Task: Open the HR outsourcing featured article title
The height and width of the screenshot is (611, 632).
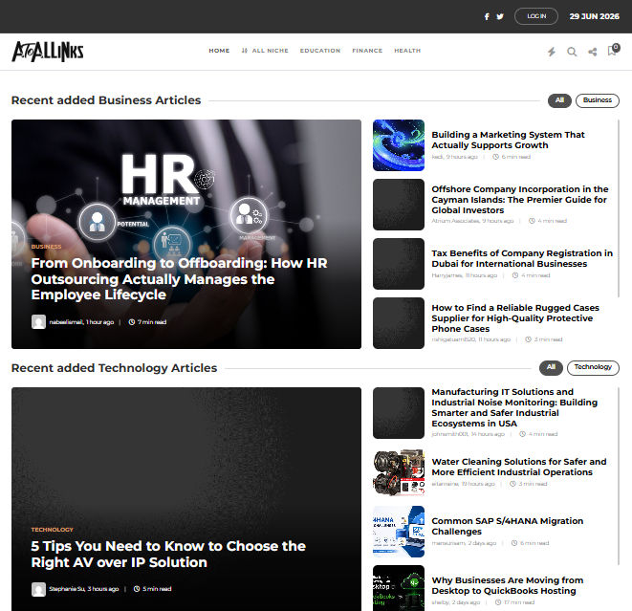Action: 180,279
